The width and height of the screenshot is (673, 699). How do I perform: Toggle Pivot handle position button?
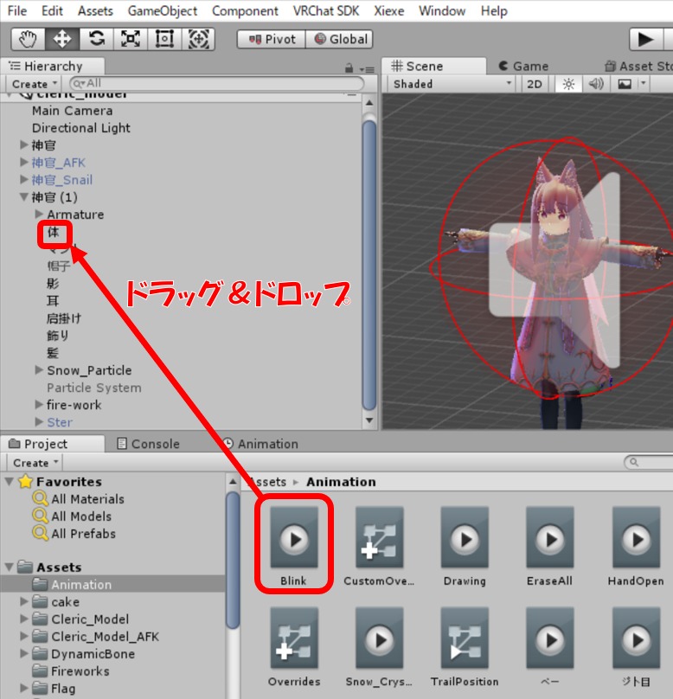pyautogui.click(x=269, y=39)
